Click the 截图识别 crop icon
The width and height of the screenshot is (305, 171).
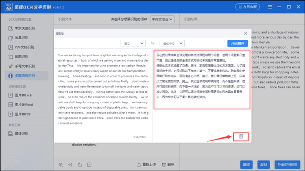pos(11,57)
